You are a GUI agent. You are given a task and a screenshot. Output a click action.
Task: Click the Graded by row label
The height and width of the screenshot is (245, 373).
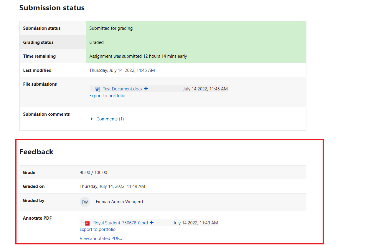tap(34, 201)
